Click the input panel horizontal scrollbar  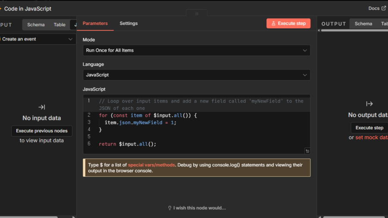pos(30,217)
